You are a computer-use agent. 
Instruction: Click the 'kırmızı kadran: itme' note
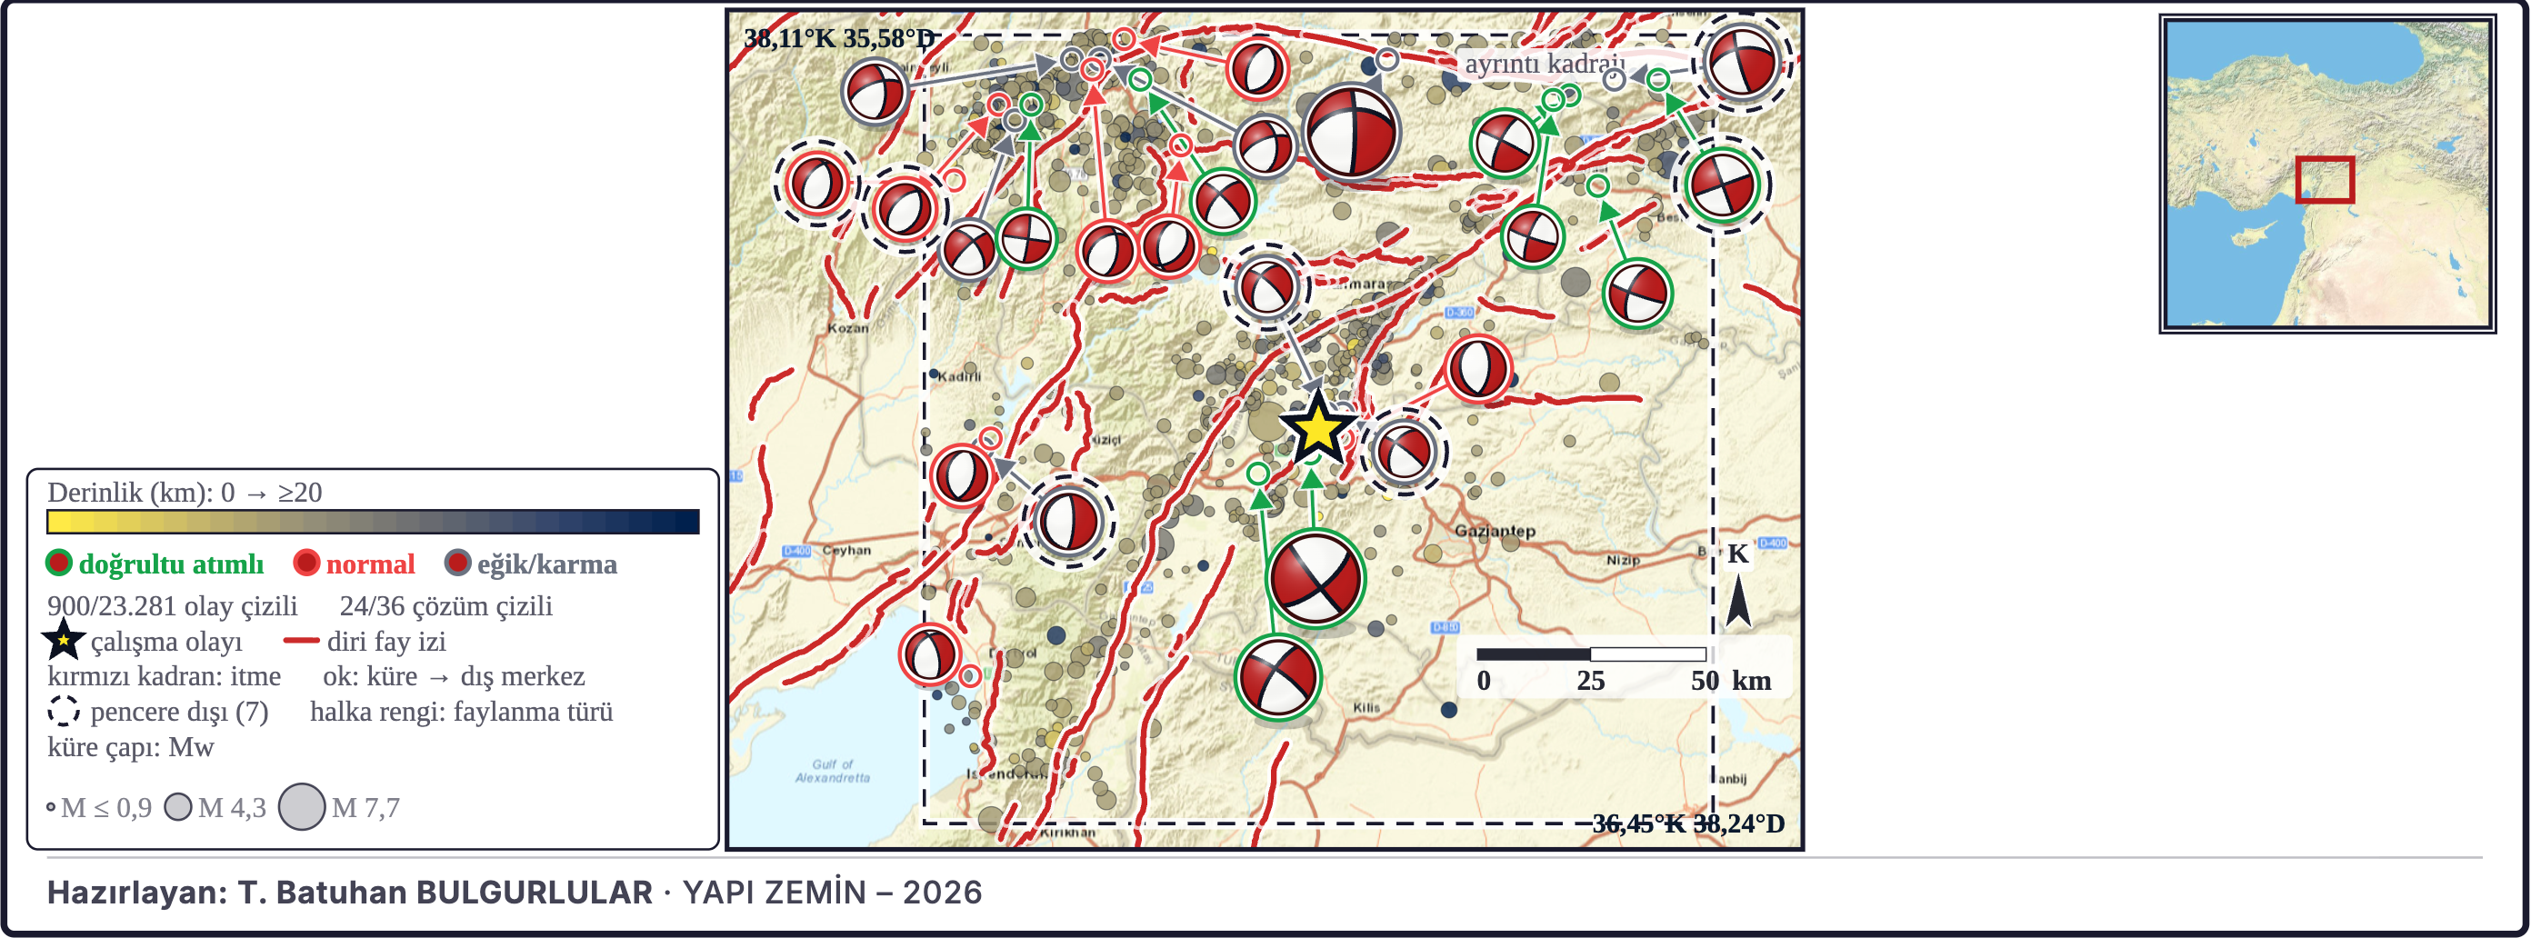164,675
